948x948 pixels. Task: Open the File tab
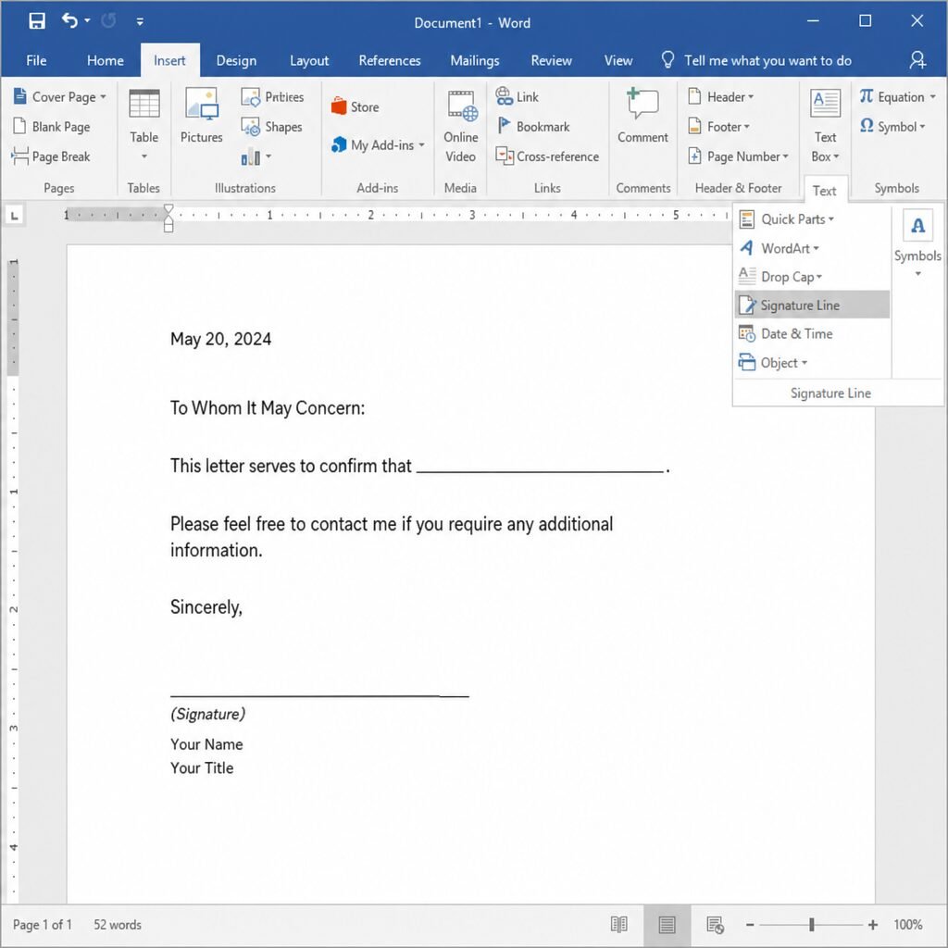coord(36,60)
